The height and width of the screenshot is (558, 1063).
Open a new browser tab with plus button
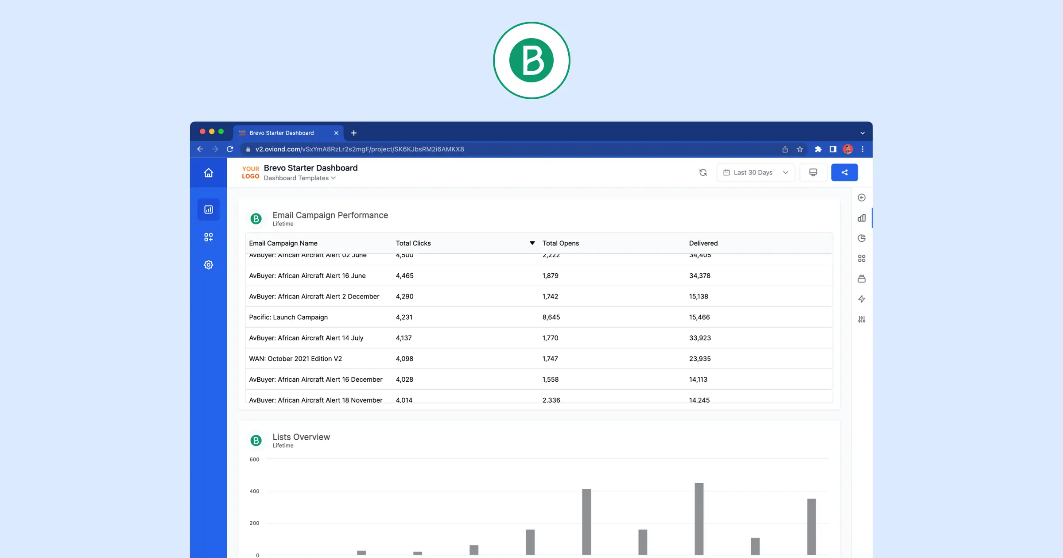tap(354, 133)
